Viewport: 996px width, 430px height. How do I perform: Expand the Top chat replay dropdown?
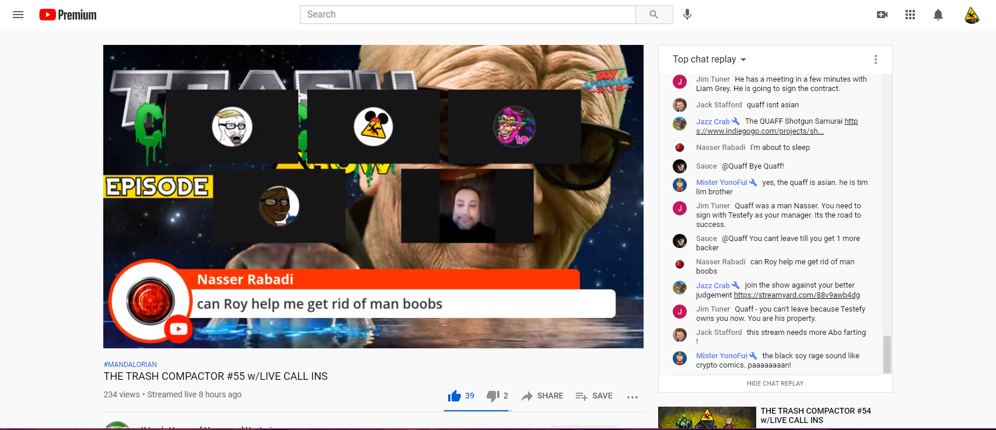tap(710, 60)
